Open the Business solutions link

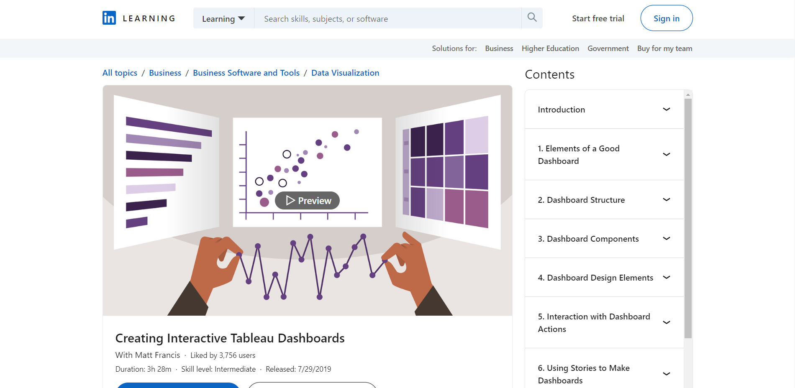point(499,48)
